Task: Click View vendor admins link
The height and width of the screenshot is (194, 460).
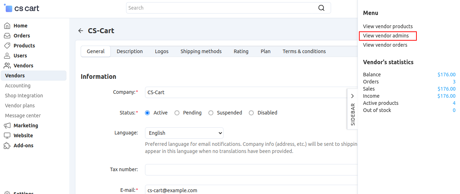Action: [386, 36]
